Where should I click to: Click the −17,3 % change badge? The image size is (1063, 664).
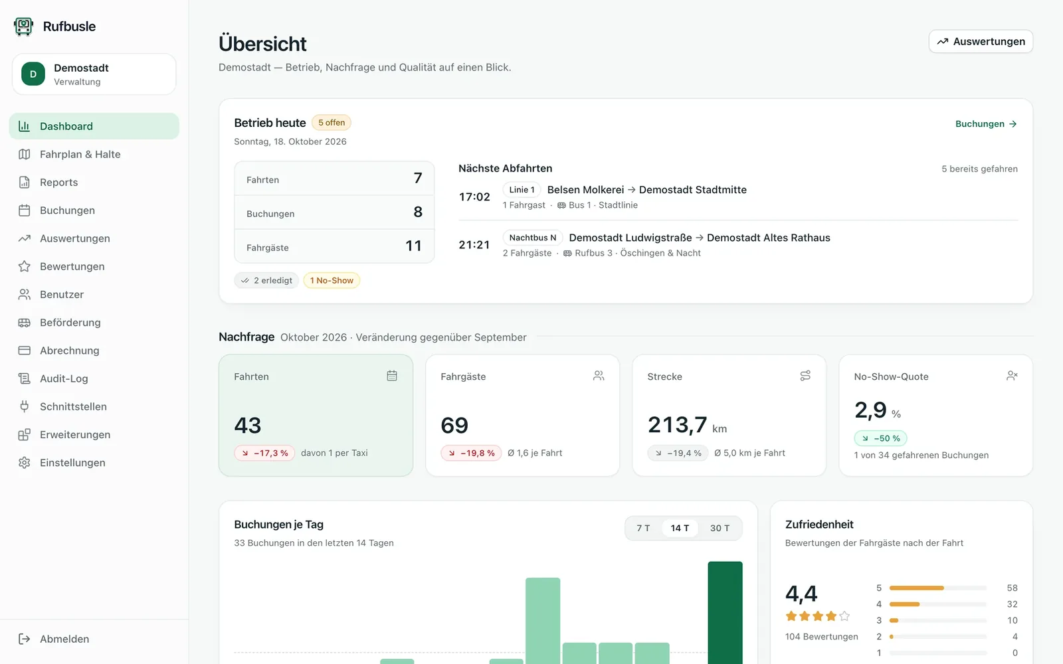(264, 453)
